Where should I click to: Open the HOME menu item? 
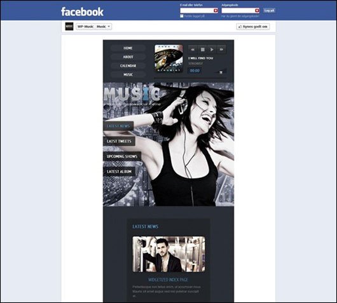pyautogui.click(x=128, y=48)
